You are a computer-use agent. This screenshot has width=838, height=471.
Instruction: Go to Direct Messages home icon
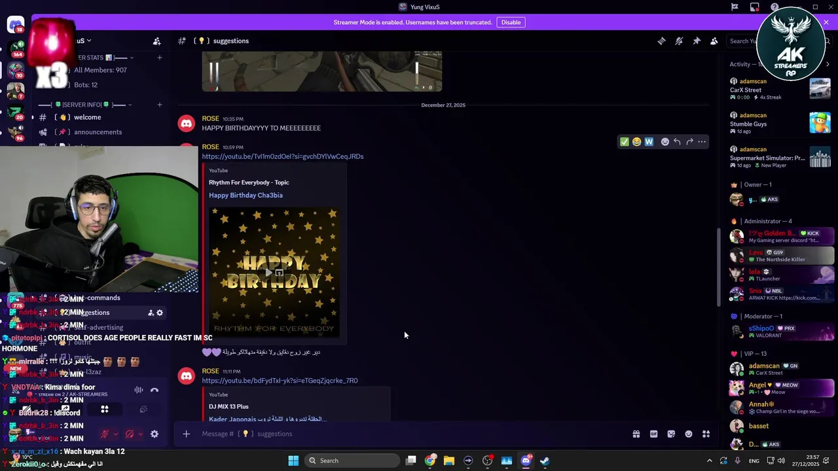point(16,25)
